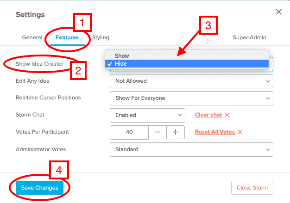Image resolution: width=290 pixels, height=203 pixels.
Task: Select the Features tab
Action: point(67,37)
